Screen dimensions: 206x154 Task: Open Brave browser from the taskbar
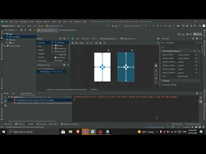click(78, 132)
